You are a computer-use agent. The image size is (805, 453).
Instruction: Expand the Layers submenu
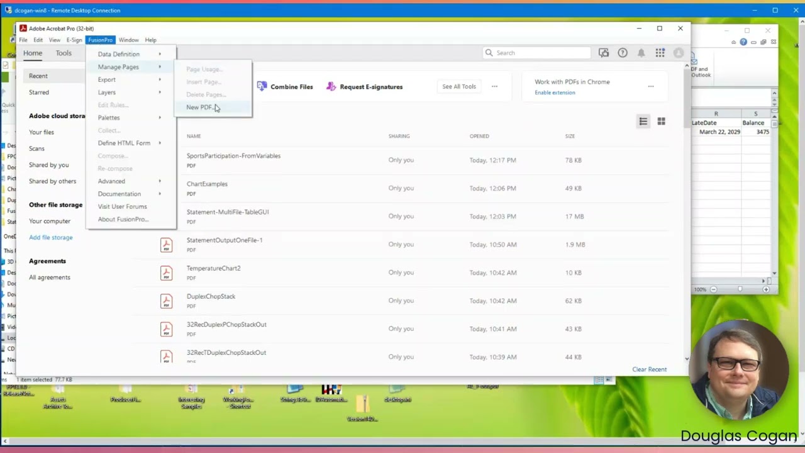[130, 92]
